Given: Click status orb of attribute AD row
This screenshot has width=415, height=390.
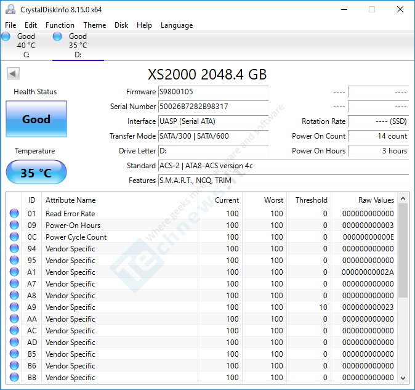Looking at the screenshot, I should pos(14,342).
